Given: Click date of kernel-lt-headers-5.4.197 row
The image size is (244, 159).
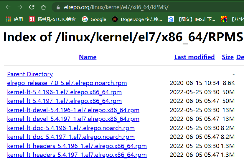Looking at the screenshot, I should pyautogui.click(x=194, y=155).
